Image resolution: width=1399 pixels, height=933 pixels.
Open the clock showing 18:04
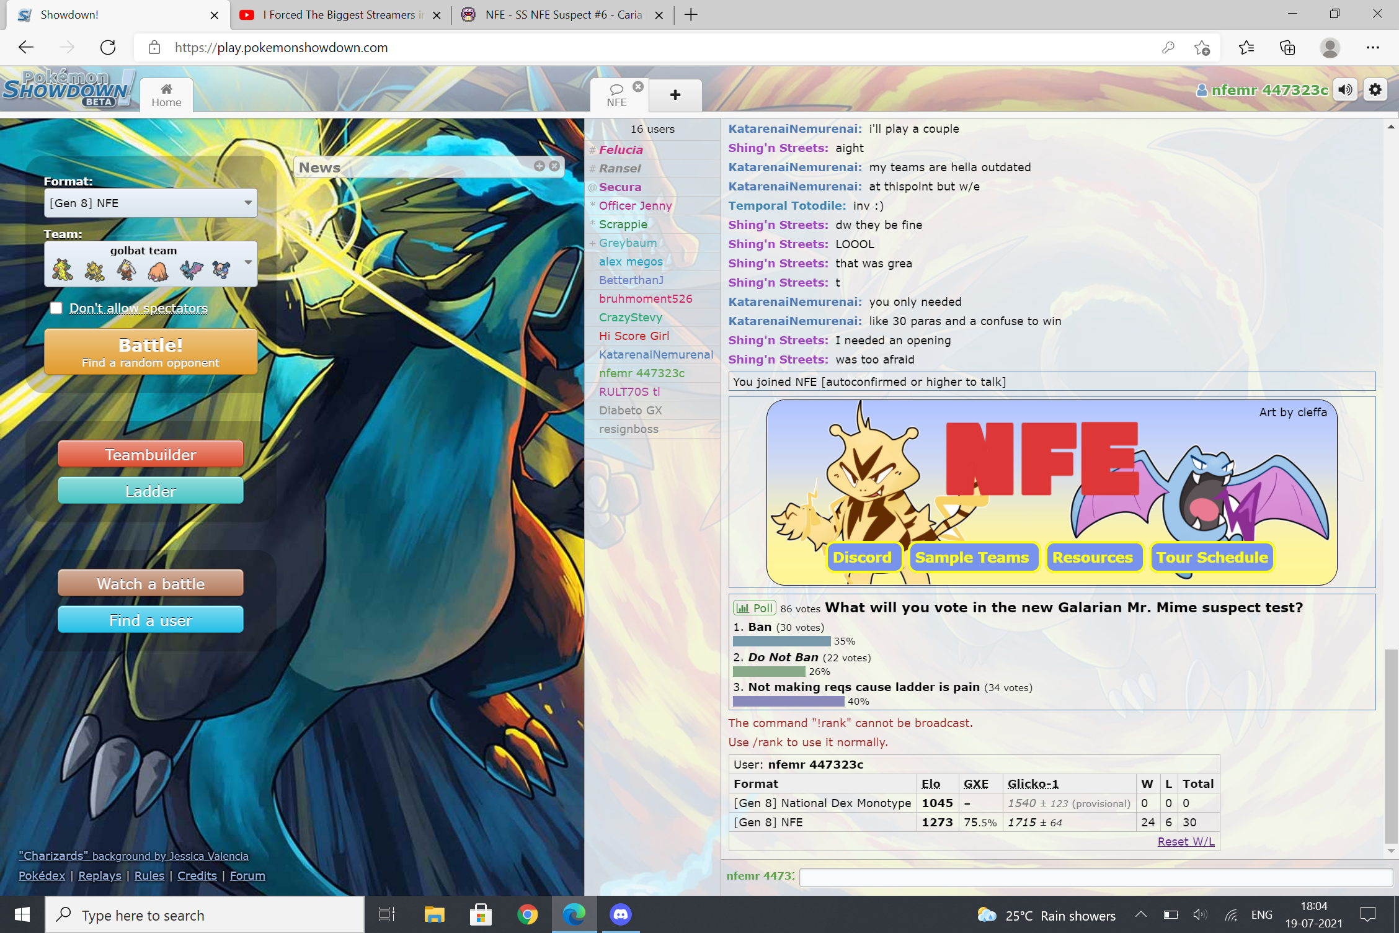pyautogui.click(x=1313, y=914)
